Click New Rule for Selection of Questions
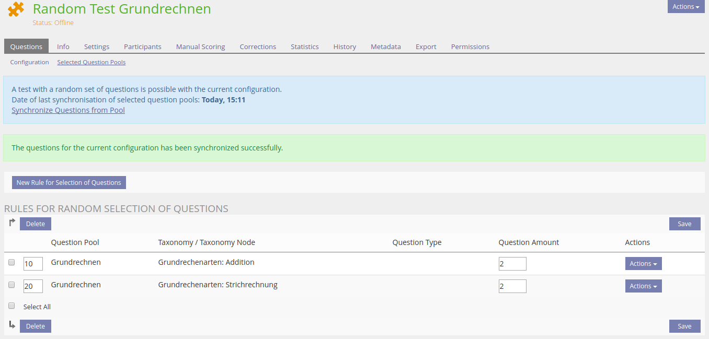Image resolution: width=709 pixels, height=339 pixels. click(68, 183)
